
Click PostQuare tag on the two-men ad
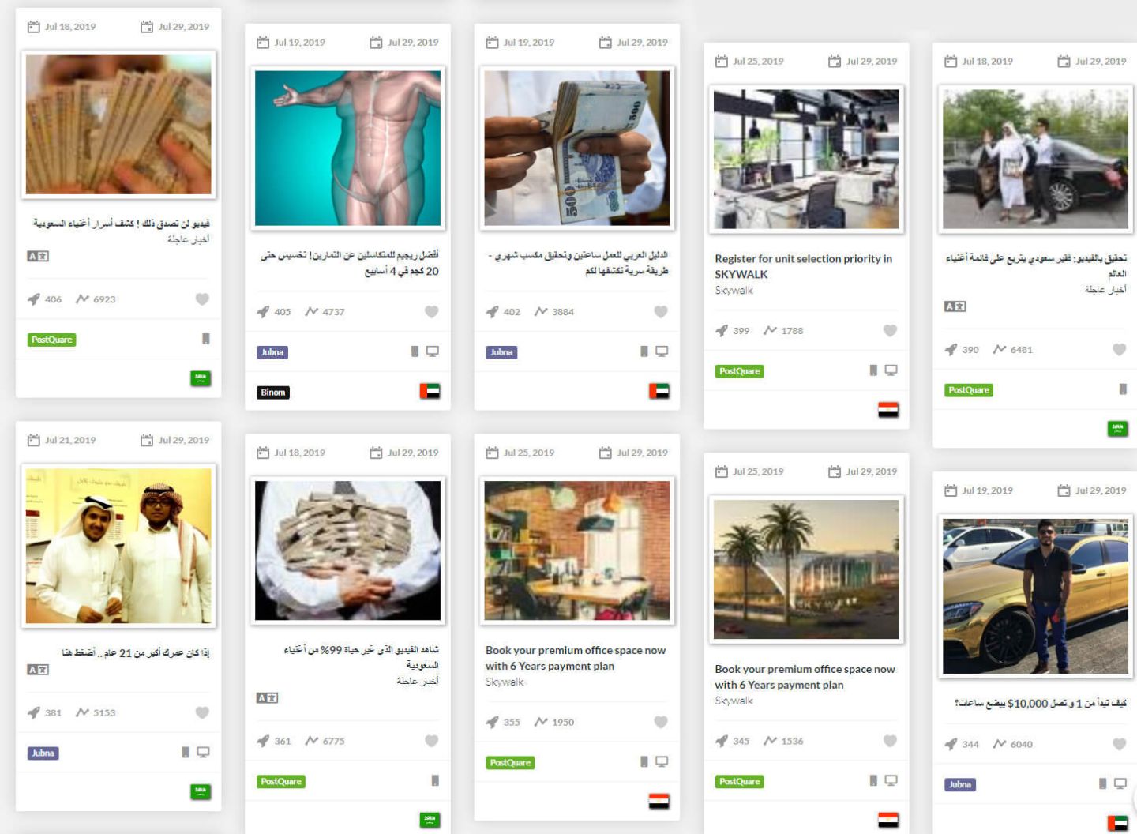(969, 390)
